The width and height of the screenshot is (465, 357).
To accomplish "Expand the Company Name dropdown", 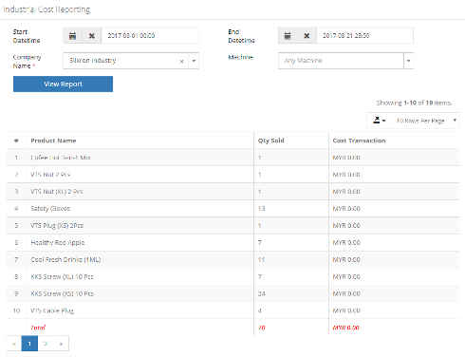I will pos(194,61).
